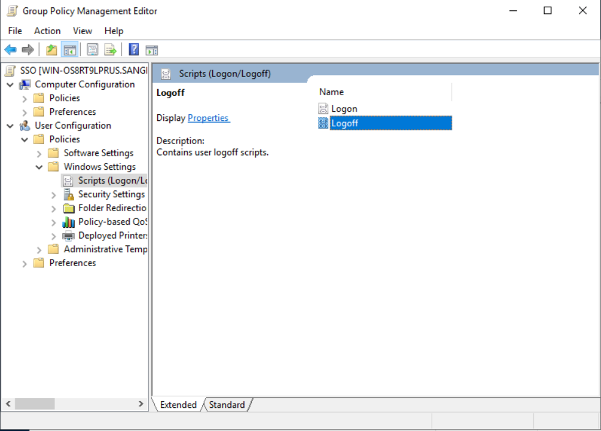Click the Properties link
Image resolution: width=601 pixels, height=431 pixels.
(x=208, y=118)
